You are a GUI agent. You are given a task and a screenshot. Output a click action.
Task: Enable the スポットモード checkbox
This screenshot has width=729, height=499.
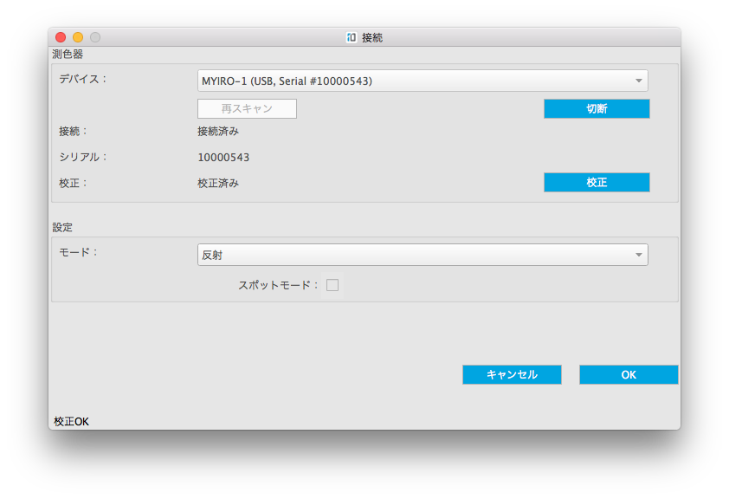click(332, 285)
